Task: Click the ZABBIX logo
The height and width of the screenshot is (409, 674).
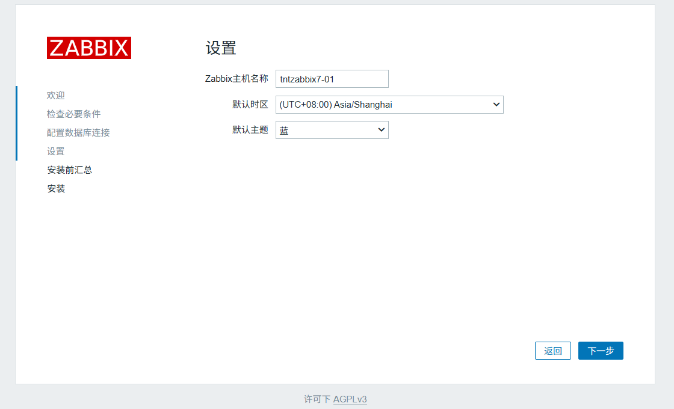Action: pos(88,48)
